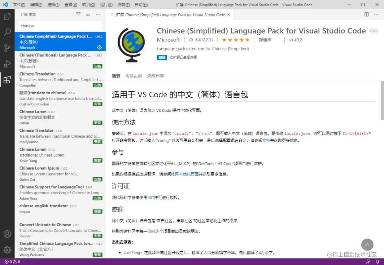
Task: Install Chinese Lorem Ipsum extension
Action: click(x=98, y=179)
